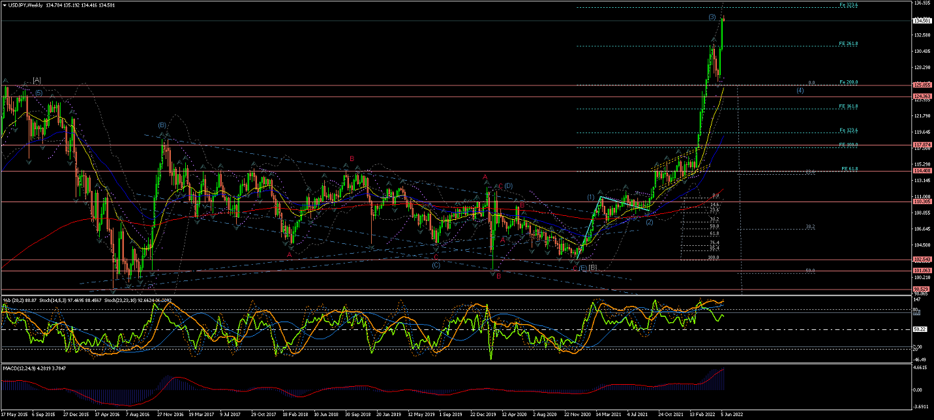Select the red price level label 125.855
Viewport: 934px width, 420px height.
922,85
